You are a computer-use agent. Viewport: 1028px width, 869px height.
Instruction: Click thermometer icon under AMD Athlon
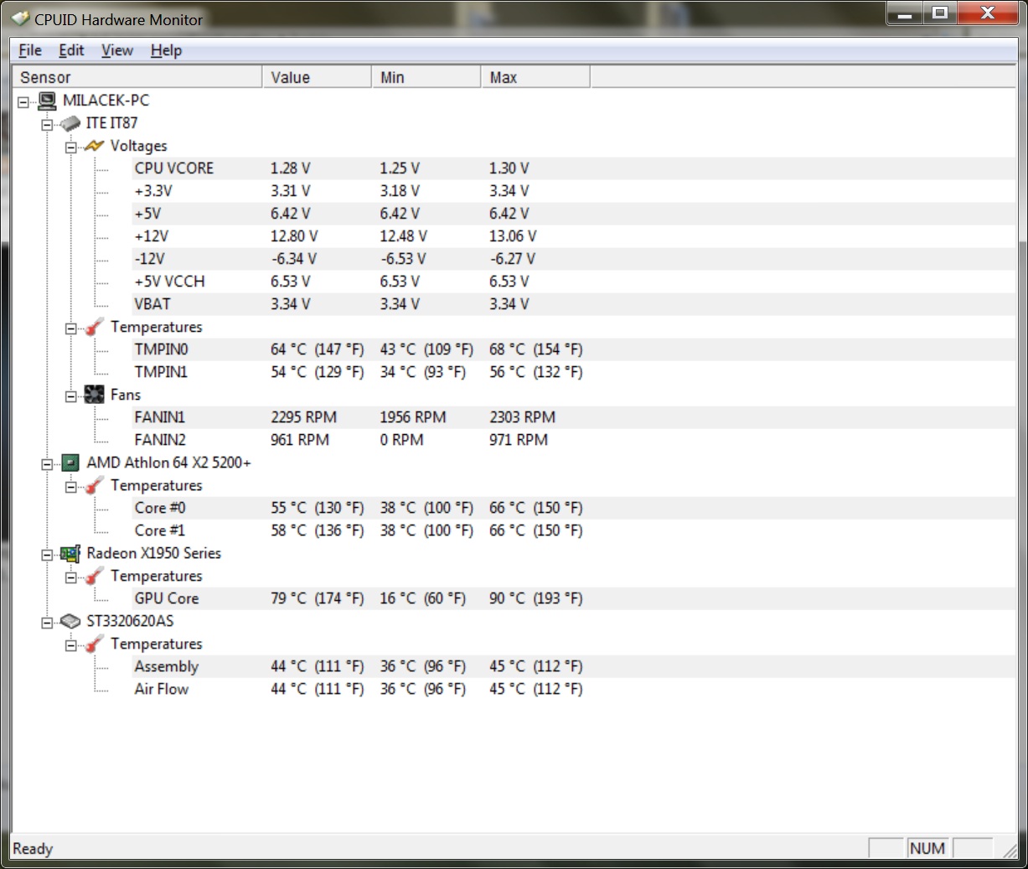[x=94, y=485]
